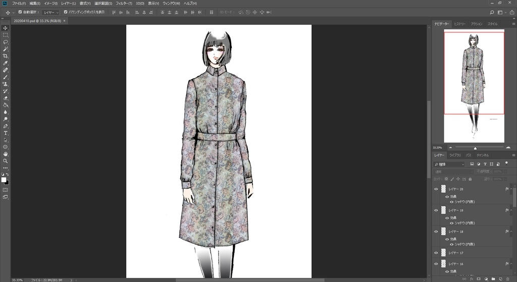Select the Paint Bucket tool

(x=5, y=105)
